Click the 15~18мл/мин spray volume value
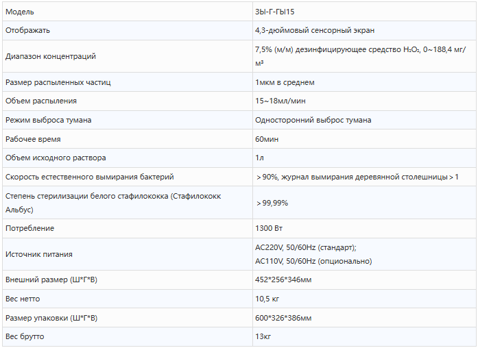The width and height of the screenshot is (478, 348). [x=280, y=101]
